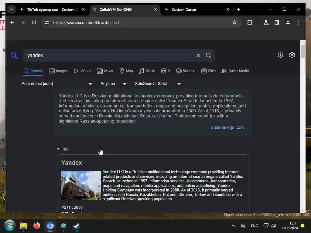The height and width of the screenshot is (233, 311).
Task: Open the Auto-detect language dropdown
Action: click(x=57, y=84)
